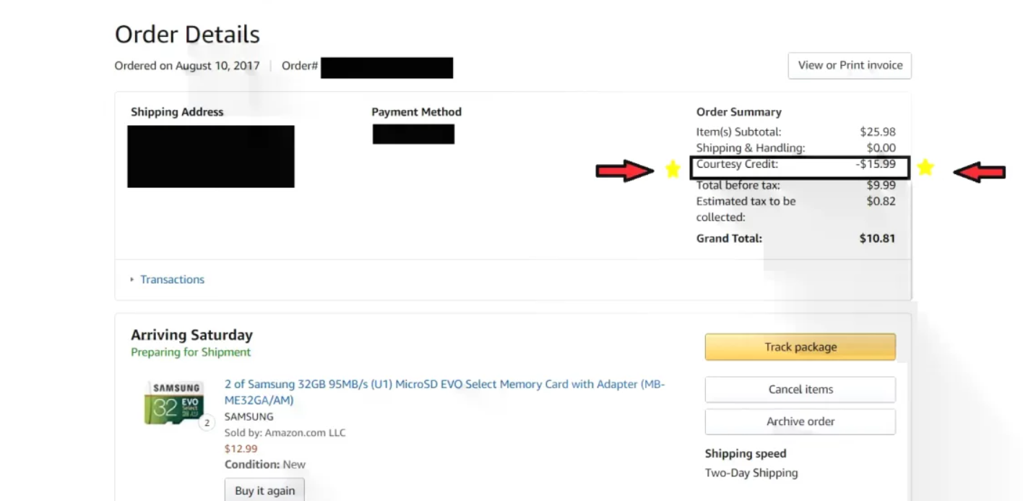Click the $12.99 price link
The width and height of the screenshot is (1023, 501).
tap(241, 448)
